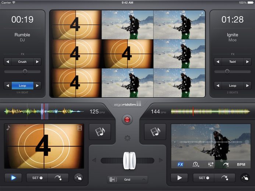255x191 pixels.
Task: Click the crossfader handle
Action: click(129, 161)
